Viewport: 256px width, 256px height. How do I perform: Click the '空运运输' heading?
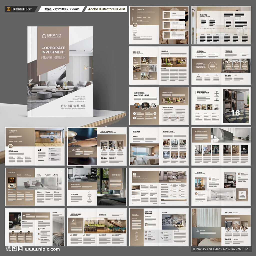coord(229,51)
